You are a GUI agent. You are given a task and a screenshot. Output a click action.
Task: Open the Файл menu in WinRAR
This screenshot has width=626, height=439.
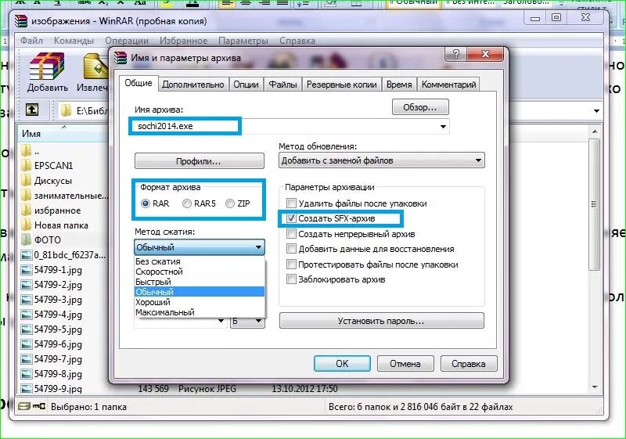click(31, 41)
